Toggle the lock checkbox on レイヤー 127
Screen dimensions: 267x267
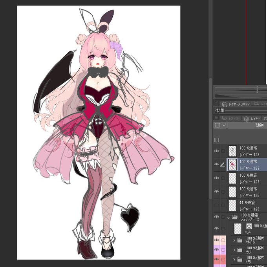tap(223, 178)
